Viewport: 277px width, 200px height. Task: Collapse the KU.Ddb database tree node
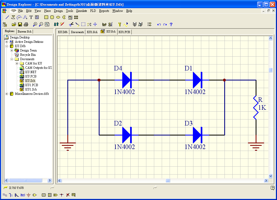coord(6,46)
